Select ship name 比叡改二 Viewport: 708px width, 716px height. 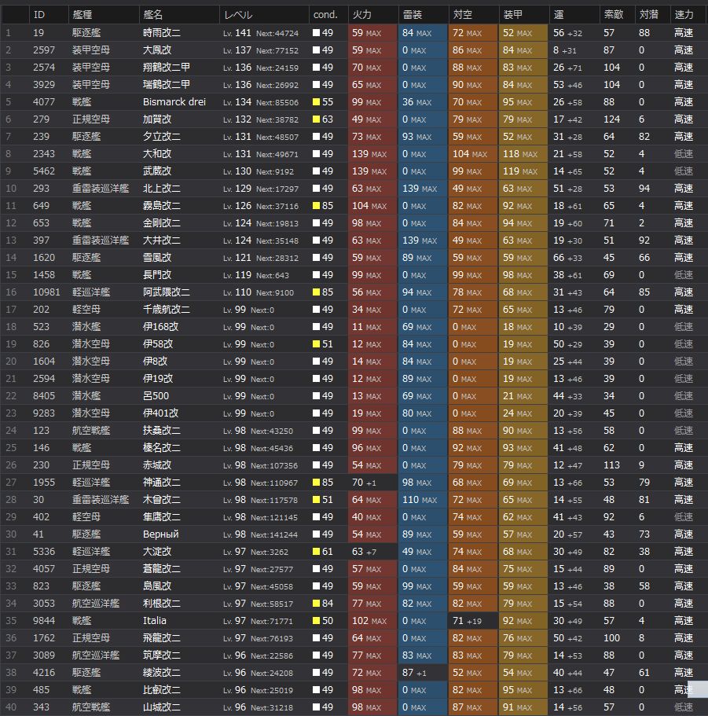tap(162, 690)
